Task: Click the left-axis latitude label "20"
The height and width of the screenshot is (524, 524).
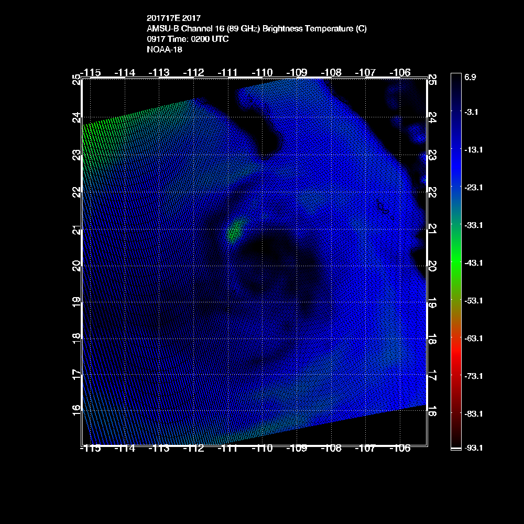Action: tap(77, 266)
